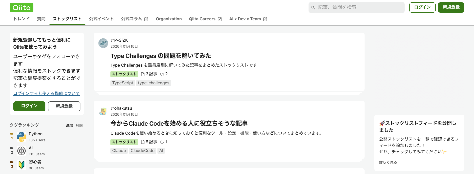Open Qiita Careers external link
Viewport: 474px width, 174px height.
click(x=205, y=19)
